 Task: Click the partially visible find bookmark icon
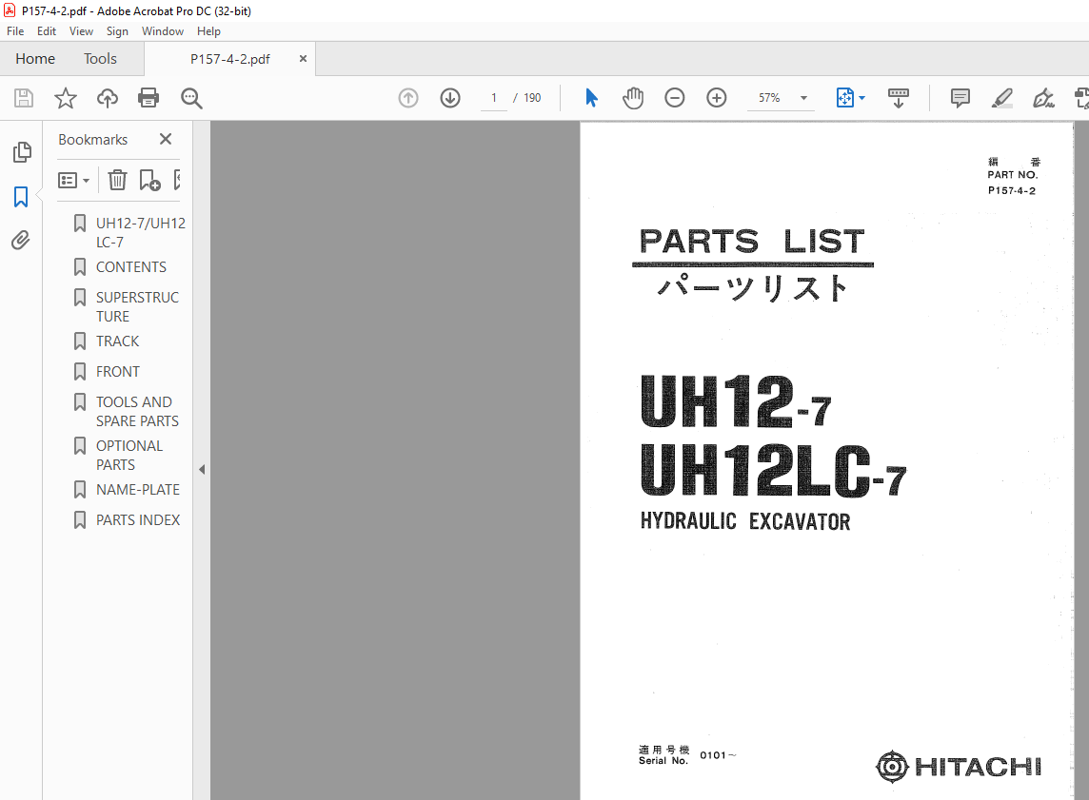click(x=178, y=181)
